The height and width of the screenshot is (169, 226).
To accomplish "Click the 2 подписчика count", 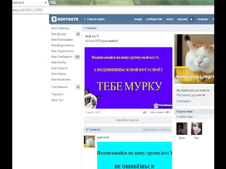I will [184, 117].
